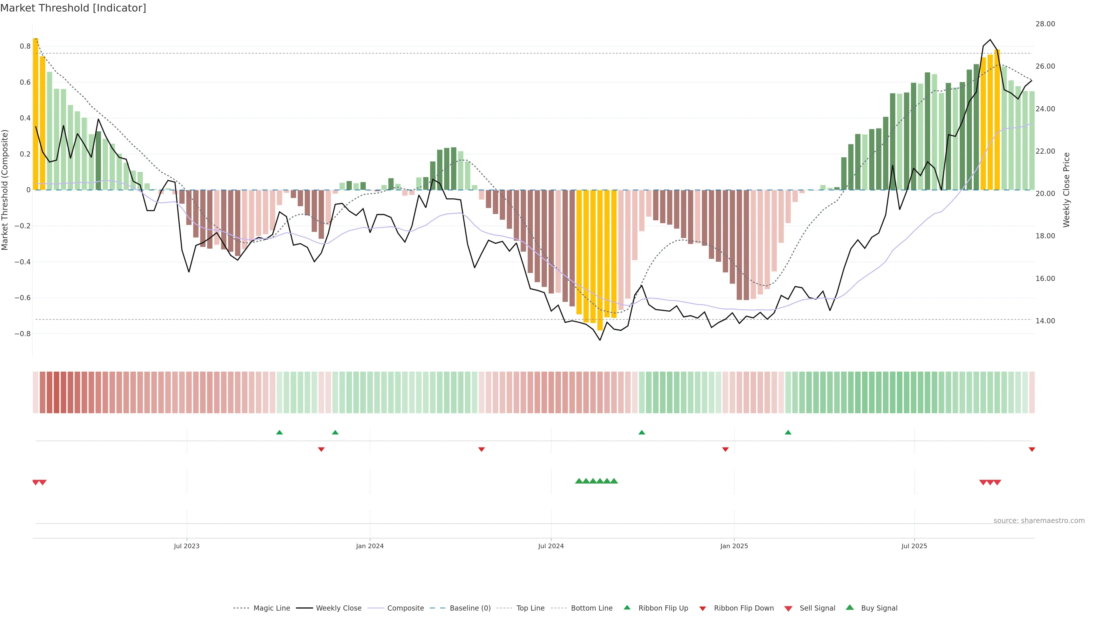
Task: Click the darkest red ribbon cell at far left
Action: (56, 392)
